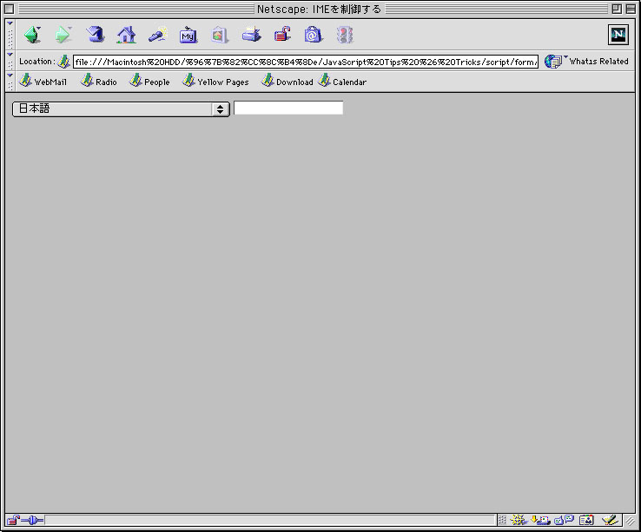The width and height of the screenshot is (641, 532).
Task: Go forward with the Forward arrow
Action: pyautogui.click(x=63, y=35)
